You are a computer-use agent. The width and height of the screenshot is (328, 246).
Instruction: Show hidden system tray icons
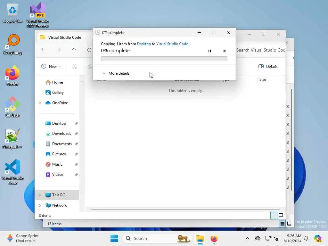[x=248, y=238]
